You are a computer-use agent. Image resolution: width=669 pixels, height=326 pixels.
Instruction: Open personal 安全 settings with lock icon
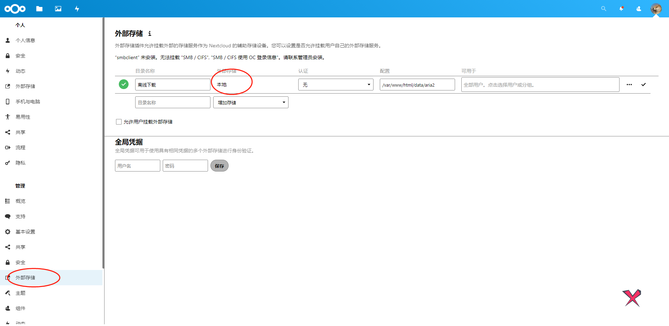[51, 56]
